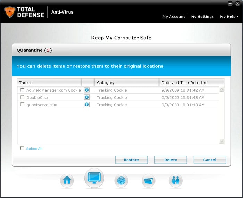Check the quantserve.com checkbox

(22, 104)
